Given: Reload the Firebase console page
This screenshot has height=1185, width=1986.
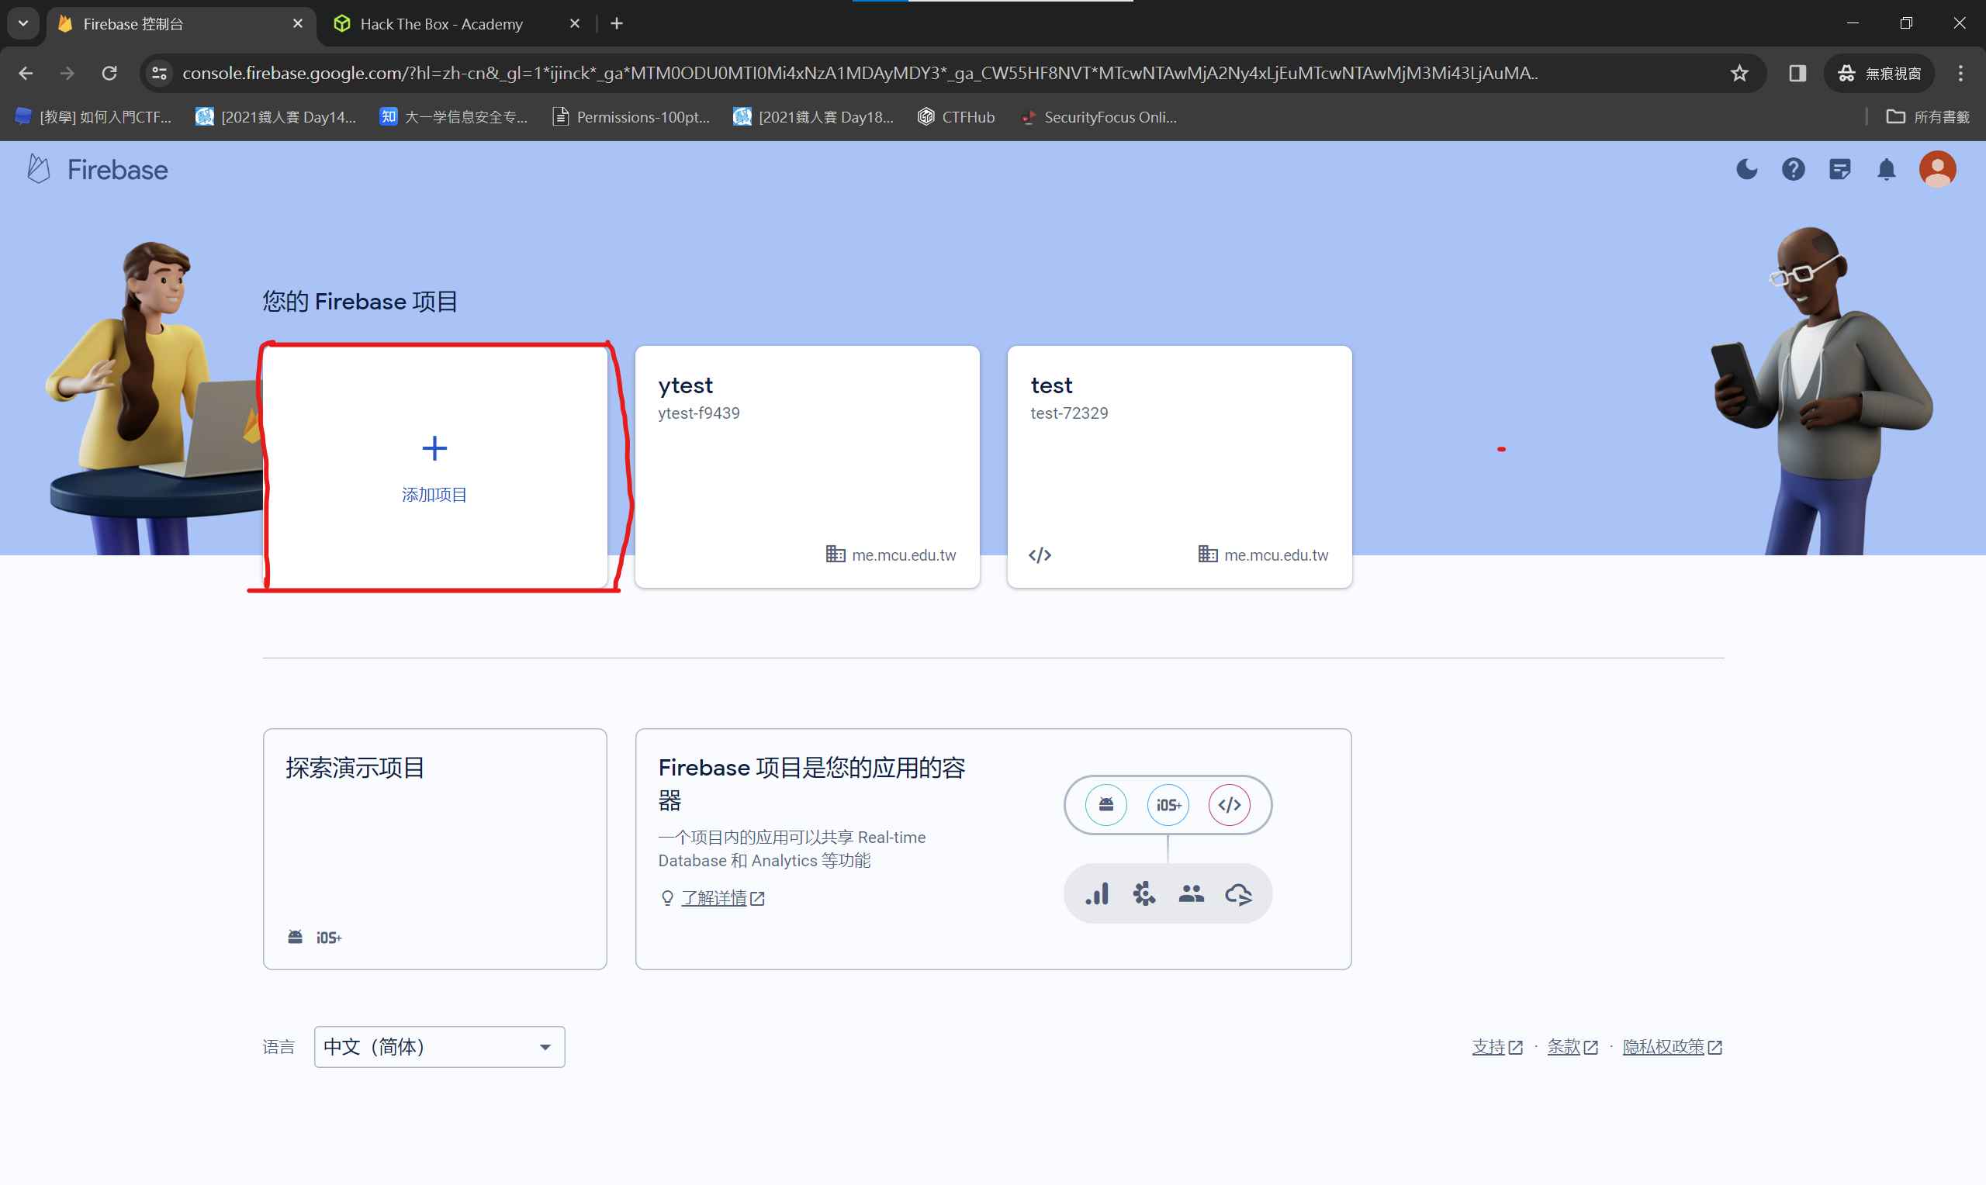Looking at the screenshot, I should (x=109, y=74).
